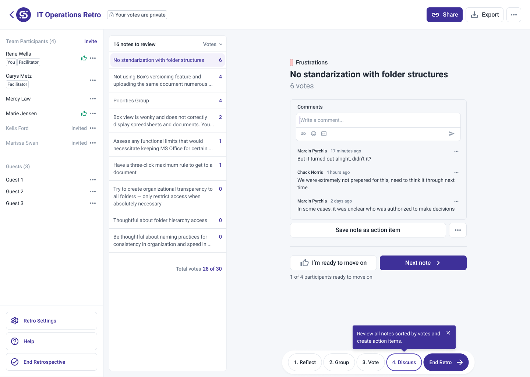Click the Write a comment field
This screenshot has height=377, width=530.
378,120
